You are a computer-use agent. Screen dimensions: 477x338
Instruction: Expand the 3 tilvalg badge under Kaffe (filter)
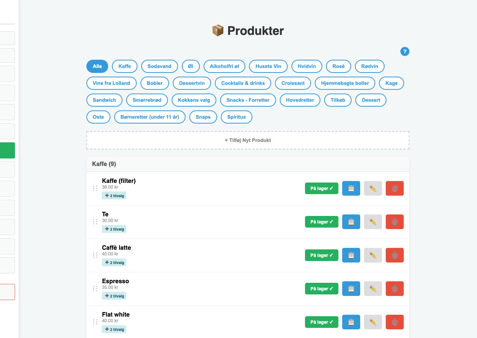[x=114, y=196]
